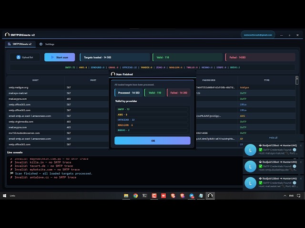Viewport: 305px width, 228px height.
Task: Dismiss the mail.eatel.net notification
Action: (301, 179)
